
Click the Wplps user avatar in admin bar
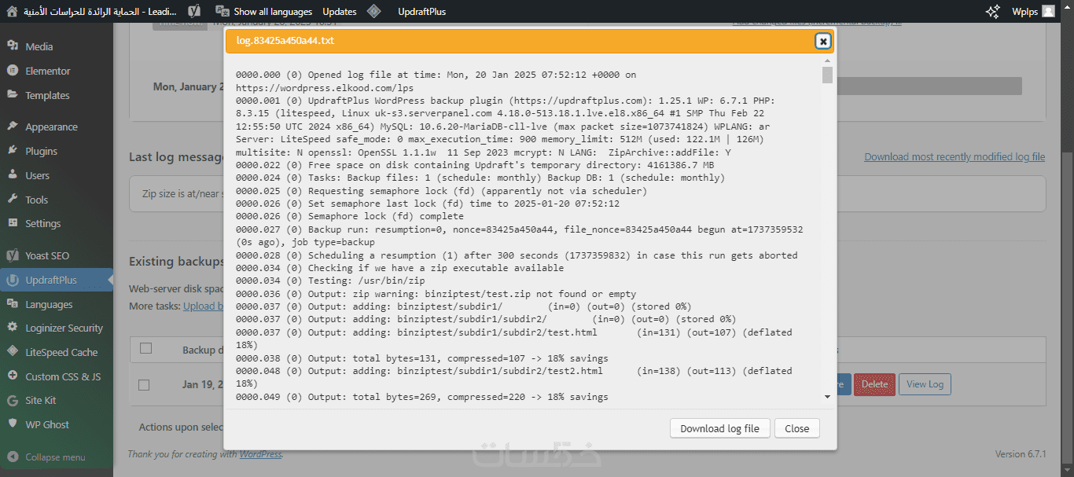point(1048,11)
